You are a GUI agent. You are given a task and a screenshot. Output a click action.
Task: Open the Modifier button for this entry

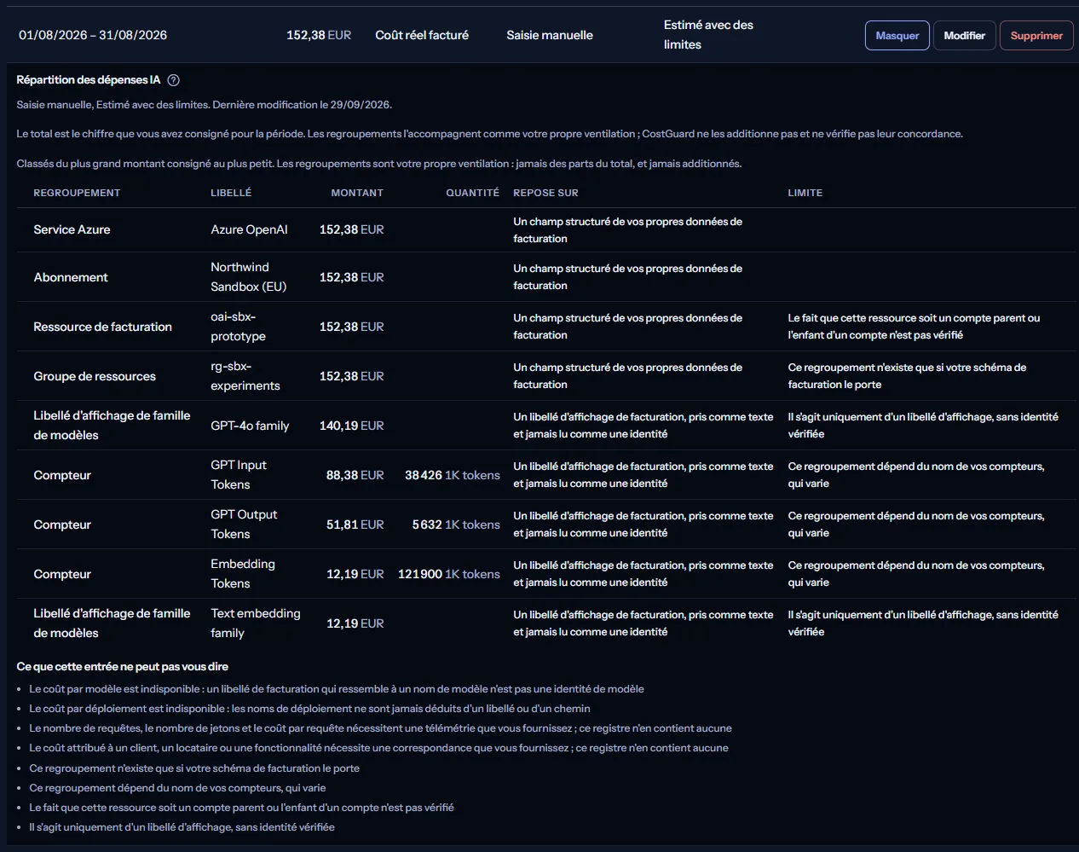(x=964, y=36)
